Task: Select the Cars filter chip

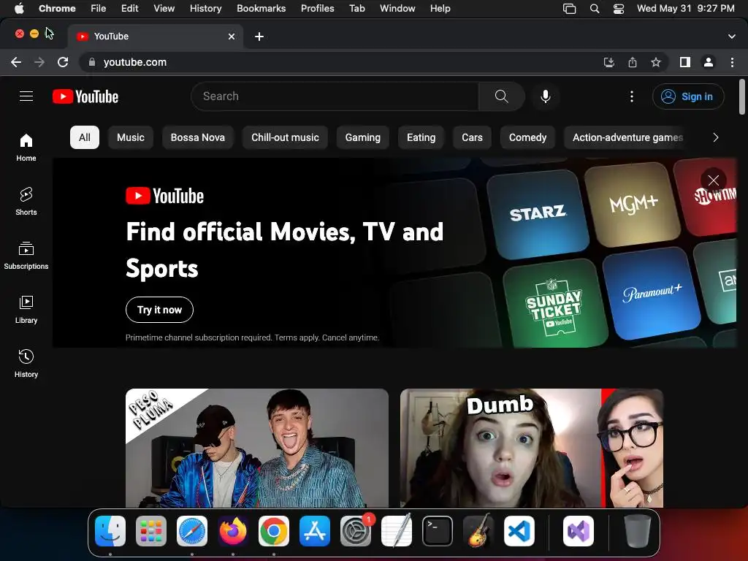Action: 472,137
